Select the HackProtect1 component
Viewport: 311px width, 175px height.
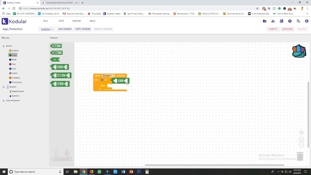click(17, 91)
